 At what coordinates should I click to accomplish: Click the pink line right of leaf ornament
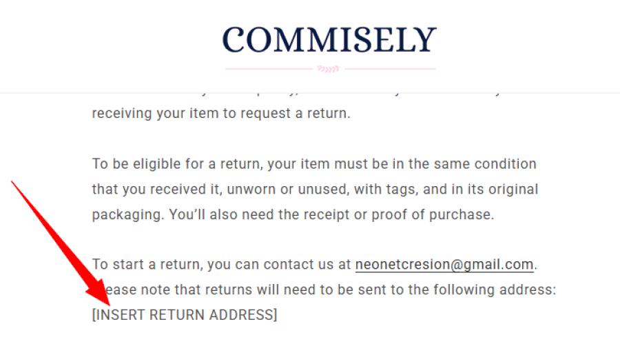click(390, 69)
